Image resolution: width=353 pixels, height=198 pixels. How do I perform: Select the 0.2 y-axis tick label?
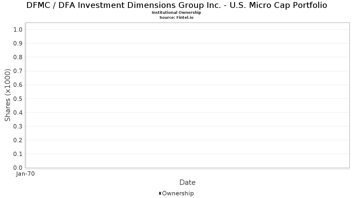point(18,140)
